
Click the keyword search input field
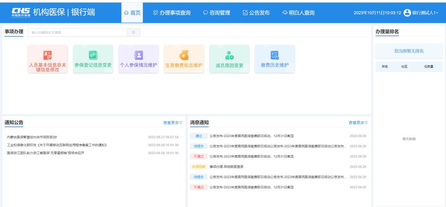point(77,32)
